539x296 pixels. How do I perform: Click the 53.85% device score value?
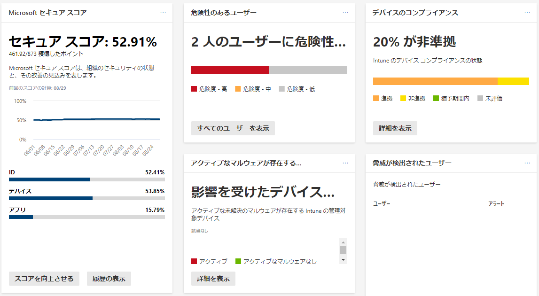155,191
